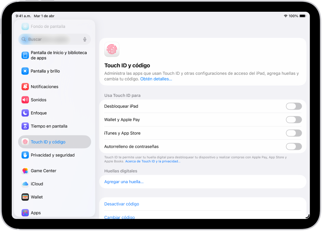The image size is (322, 232).
Task: Select the Sonidos speaker icon
Action: pos(25,100)
